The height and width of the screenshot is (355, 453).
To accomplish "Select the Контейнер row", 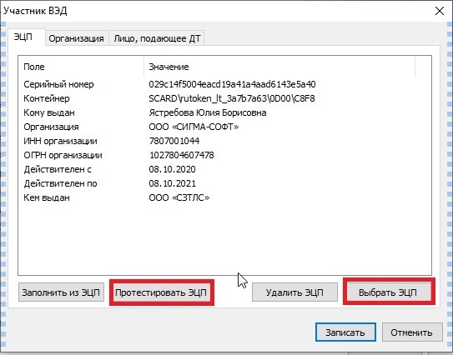I will [224, 98].
